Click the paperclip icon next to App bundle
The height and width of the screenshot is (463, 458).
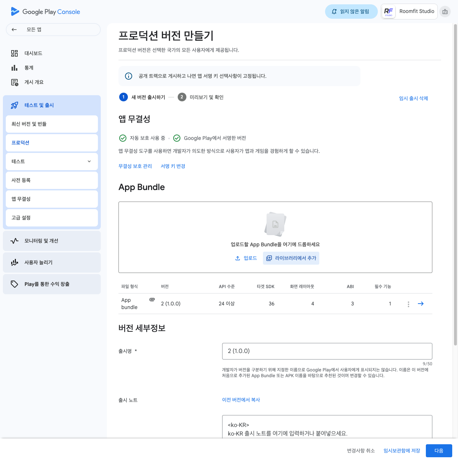coord(152,300)
